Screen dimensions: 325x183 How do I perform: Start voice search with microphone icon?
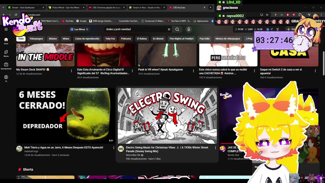click(x=189, y=29)
